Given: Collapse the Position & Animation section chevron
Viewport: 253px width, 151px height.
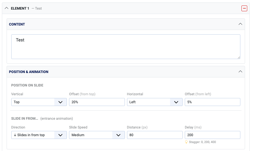Looking at the screenshot, I should tap(240, 72).
